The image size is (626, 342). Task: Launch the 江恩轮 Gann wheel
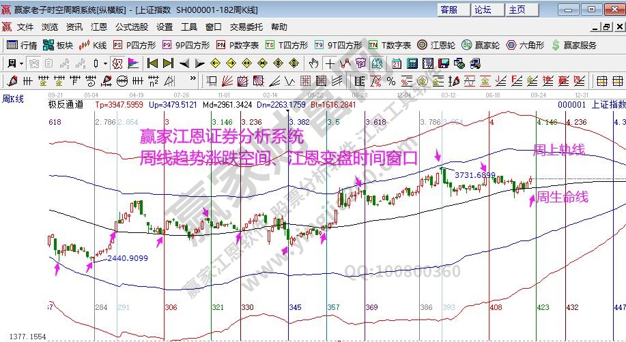point(436,45)
